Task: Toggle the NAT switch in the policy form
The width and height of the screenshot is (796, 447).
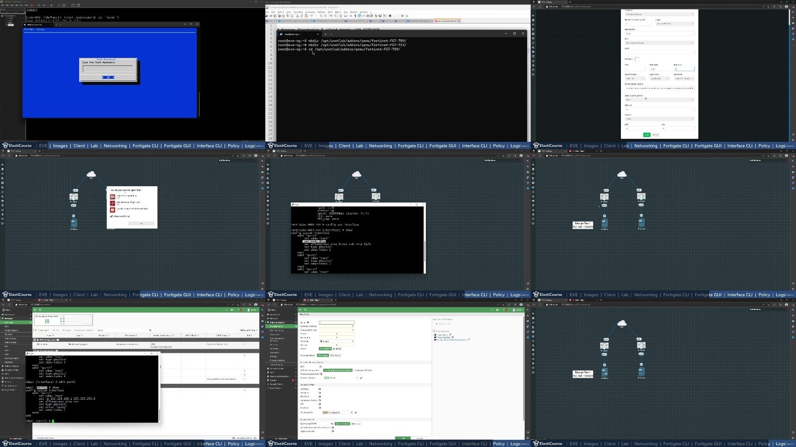Action: (320, 366)
